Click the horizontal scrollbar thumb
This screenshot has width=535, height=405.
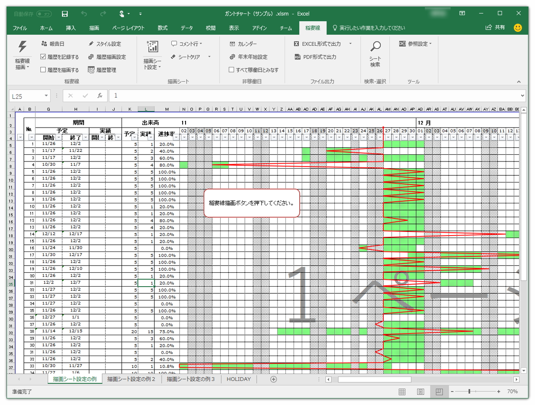coord(375,379)
